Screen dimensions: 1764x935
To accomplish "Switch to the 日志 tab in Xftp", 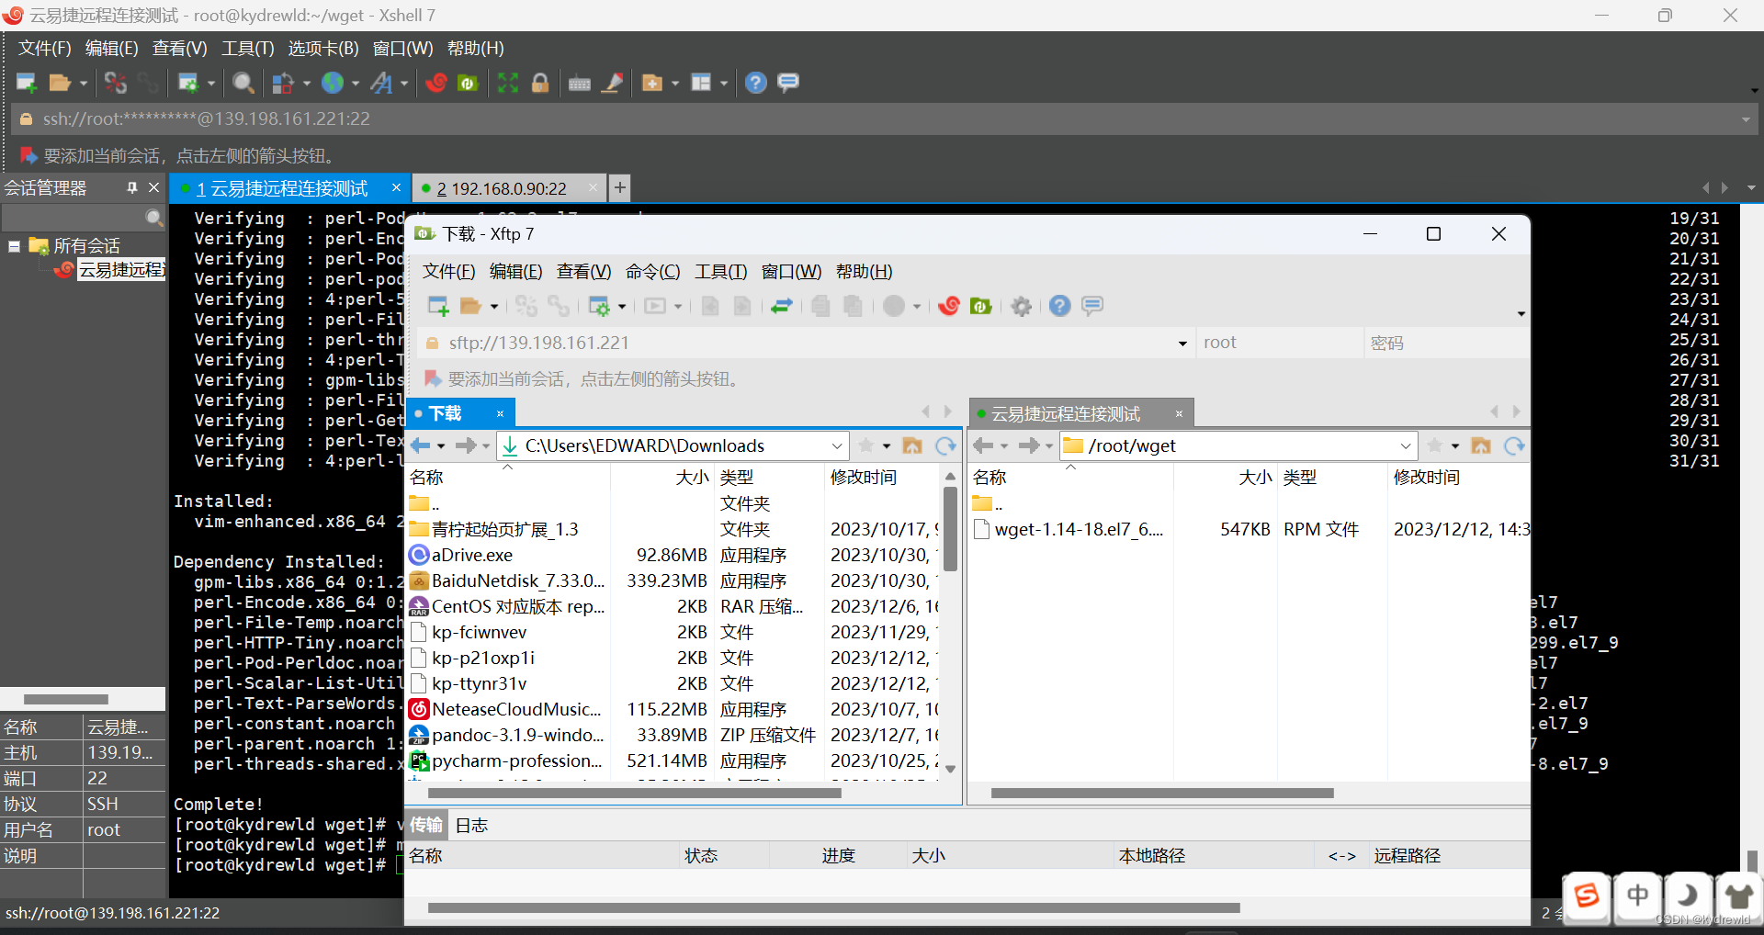I will 470,824.
